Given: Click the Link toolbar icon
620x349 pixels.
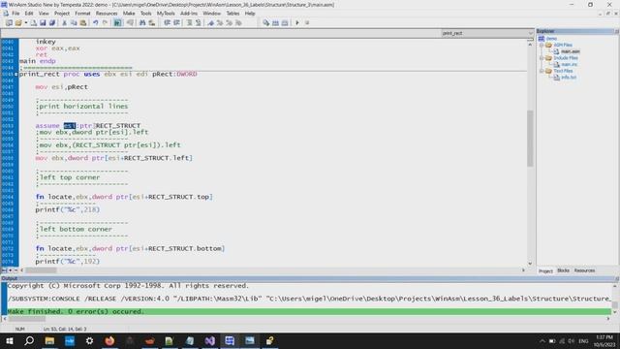Looking at the screenshot, I should (275, 23).
